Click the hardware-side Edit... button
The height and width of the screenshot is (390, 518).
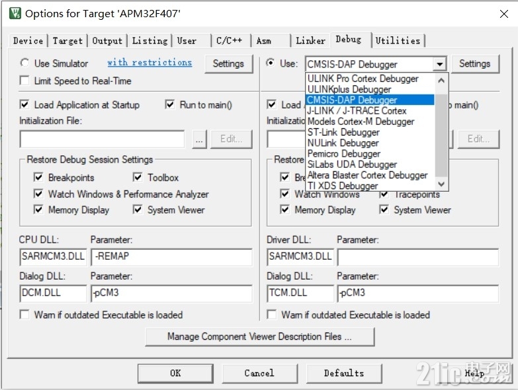[x=478, y=139]
